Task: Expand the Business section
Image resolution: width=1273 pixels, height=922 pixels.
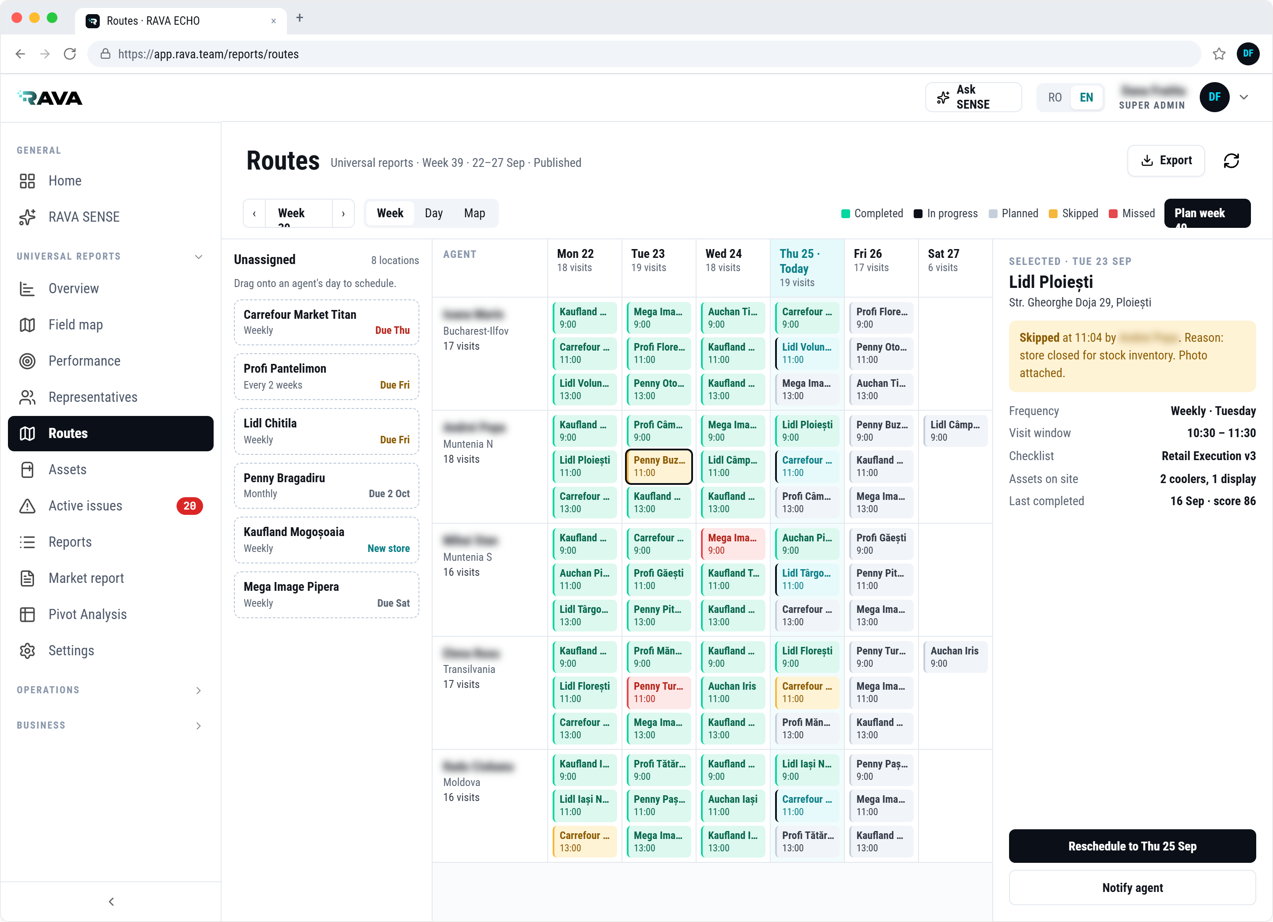Action: click(199, 726)
